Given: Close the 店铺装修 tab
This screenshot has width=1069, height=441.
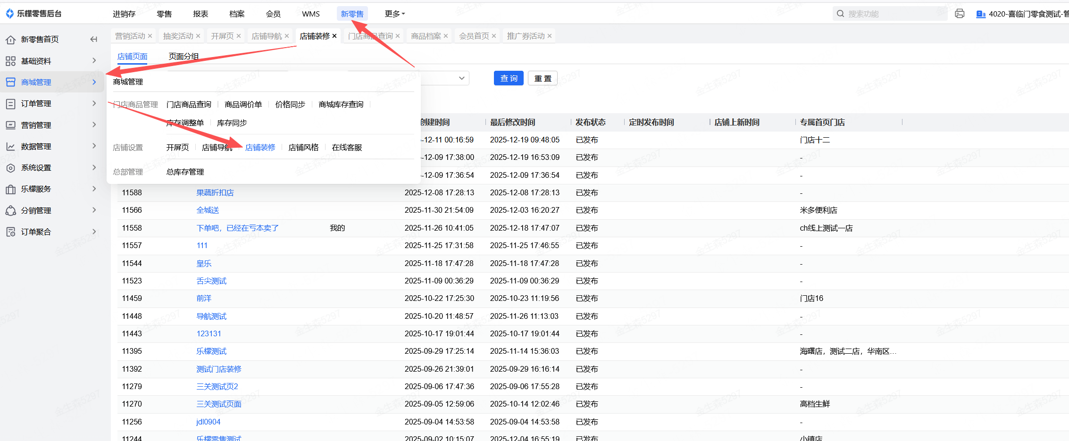Looking at the screenshot, I should [334, 36].
